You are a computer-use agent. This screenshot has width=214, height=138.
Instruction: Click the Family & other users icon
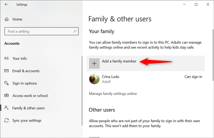point(7,108)
